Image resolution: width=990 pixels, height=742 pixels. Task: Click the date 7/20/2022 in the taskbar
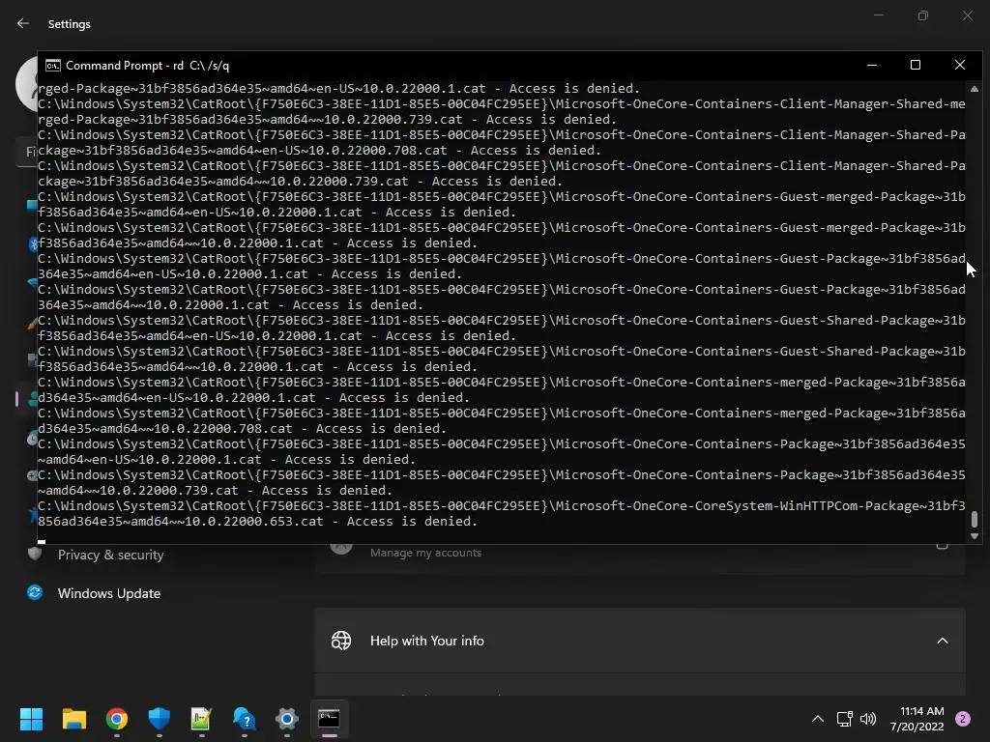[917, 727]
